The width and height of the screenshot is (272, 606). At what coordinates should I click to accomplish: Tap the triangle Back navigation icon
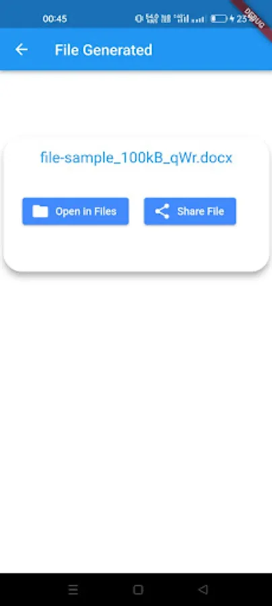coord(203,589)
